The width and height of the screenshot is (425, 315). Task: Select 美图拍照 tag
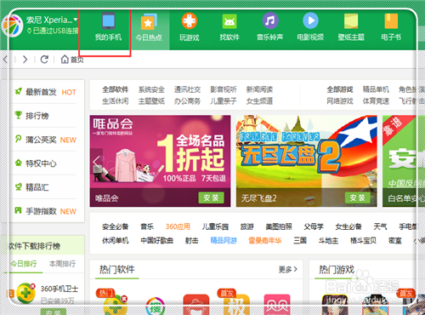[279, 226]
